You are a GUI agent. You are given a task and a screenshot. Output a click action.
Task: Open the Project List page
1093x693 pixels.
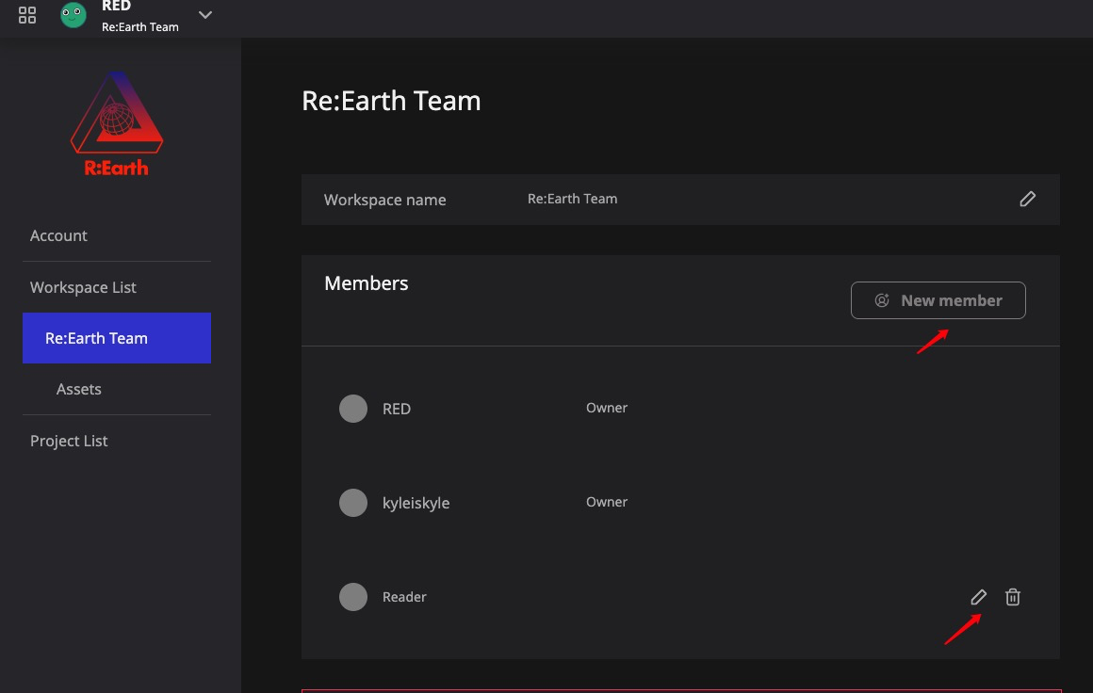[69, 440]
